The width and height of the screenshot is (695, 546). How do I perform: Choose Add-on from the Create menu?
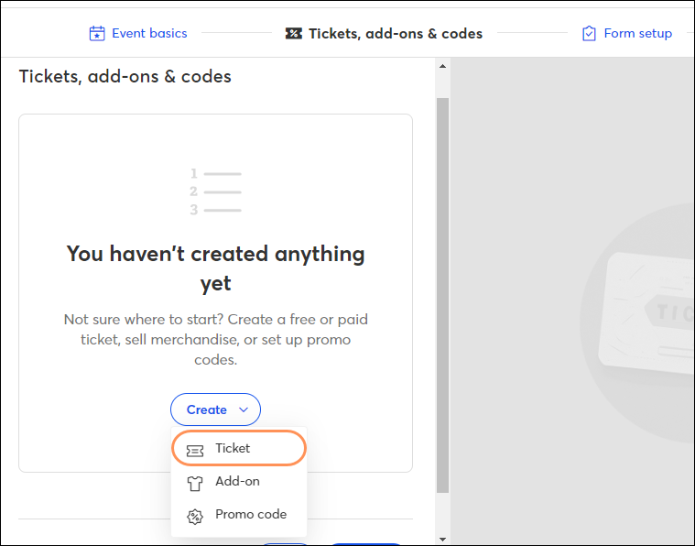(x=239, y=482)
